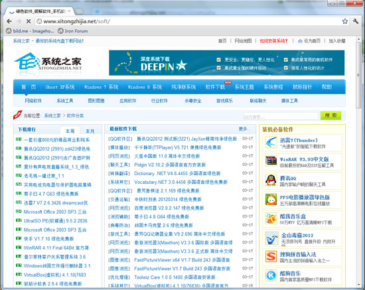The width and height of the screenshot is (365, 290).
Task: Click the 迅雷7 Thunder bird icon
Action: pos(271,142)
